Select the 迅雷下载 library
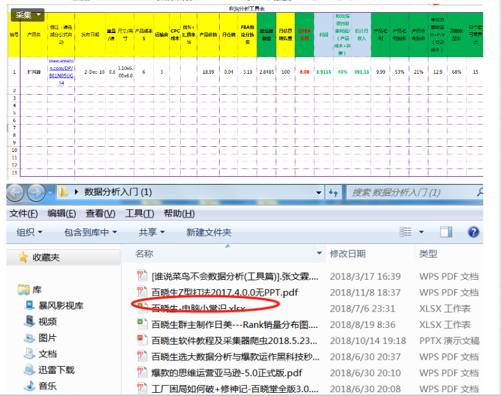Screen dimensions: 501x396 point(57,370)
